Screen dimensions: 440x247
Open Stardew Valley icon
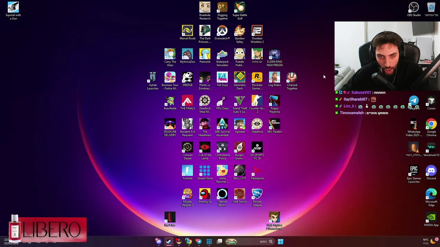pyautogui.click(x=240, y=34)
